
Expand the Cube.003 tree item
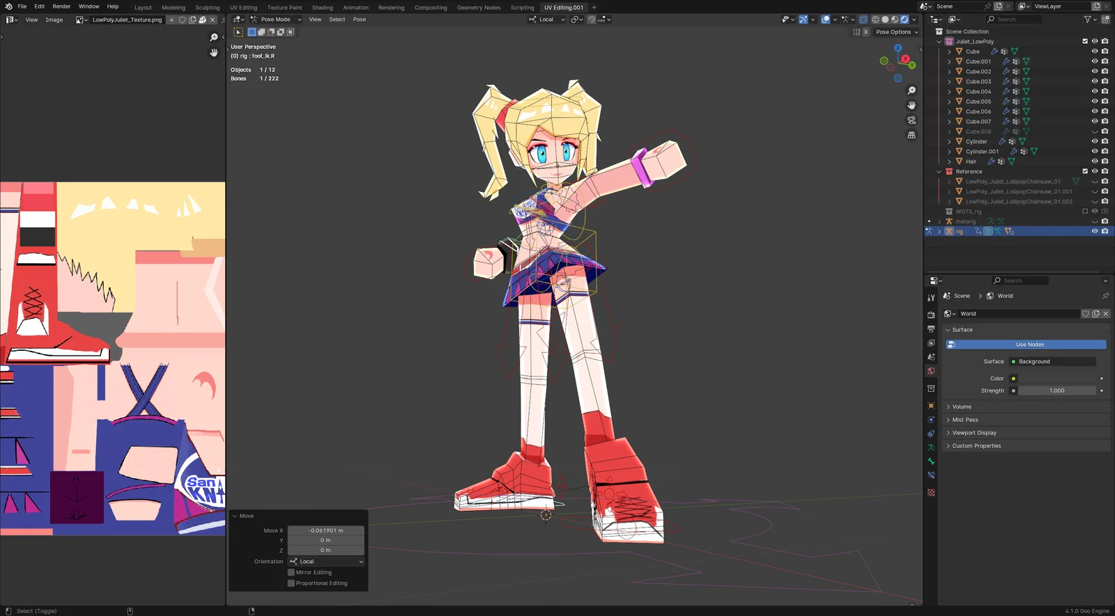(949, 81)
